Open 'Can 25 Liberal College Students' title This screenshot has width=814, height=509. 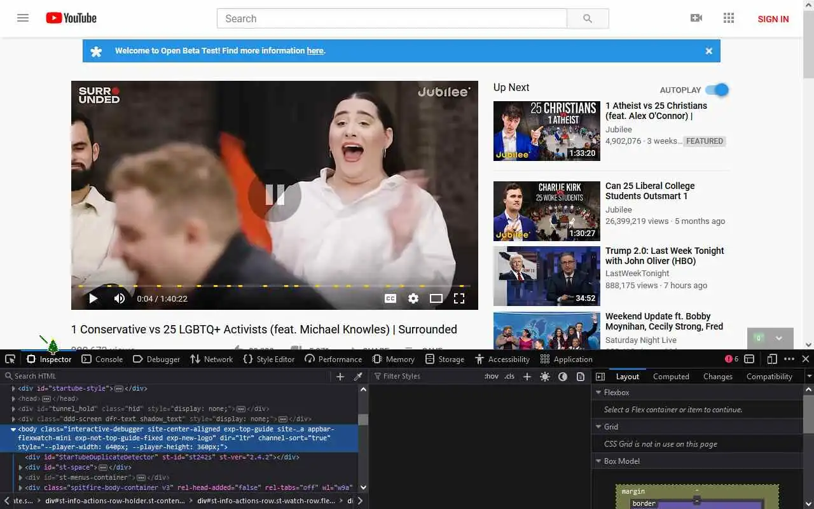[650, 191]
